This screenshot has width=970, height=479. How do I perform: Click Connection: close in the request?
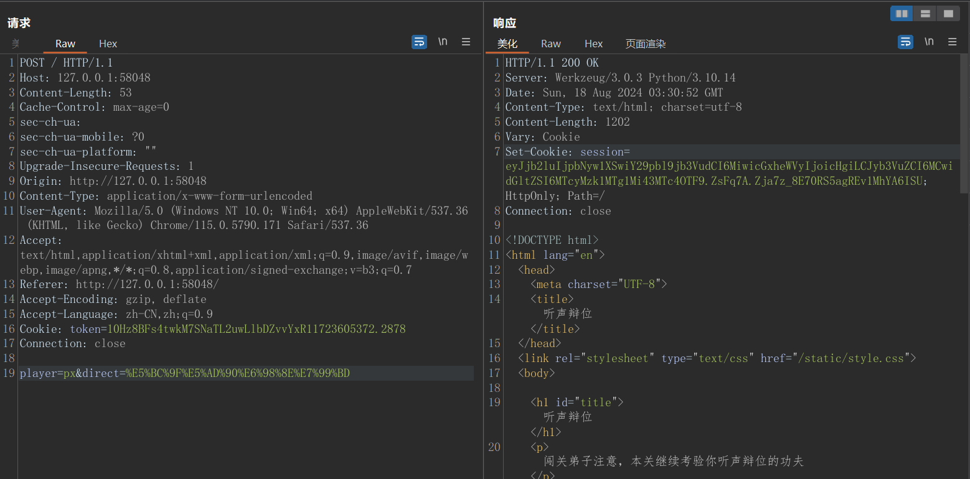pos(72,343)
